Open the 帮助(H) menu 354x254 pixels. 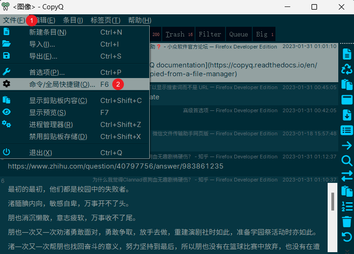point(140,20)
